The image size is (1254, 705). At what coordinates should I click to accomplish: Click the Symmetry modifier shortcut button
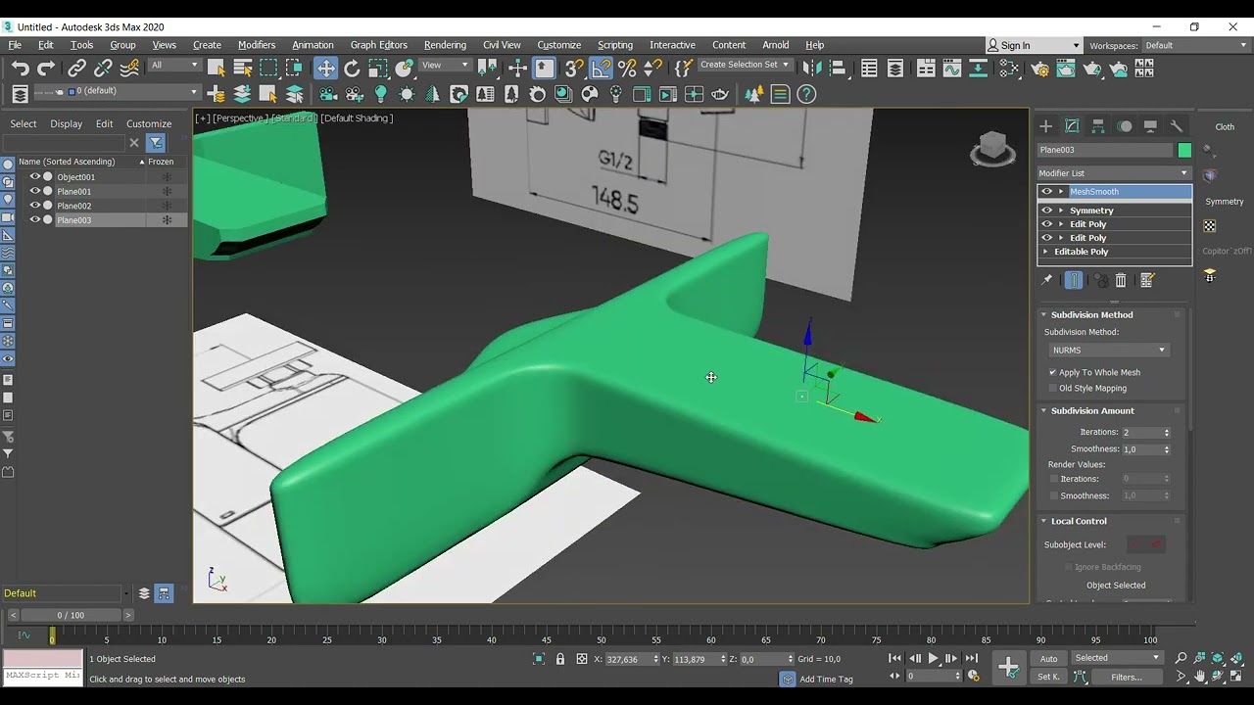pyautogui.click(x=1224, y=202)
